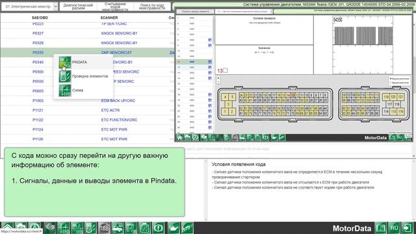Click exit icon at main toolbar end
The height and width of the screenshot is (234, 416).
click(x=408, y=228)
